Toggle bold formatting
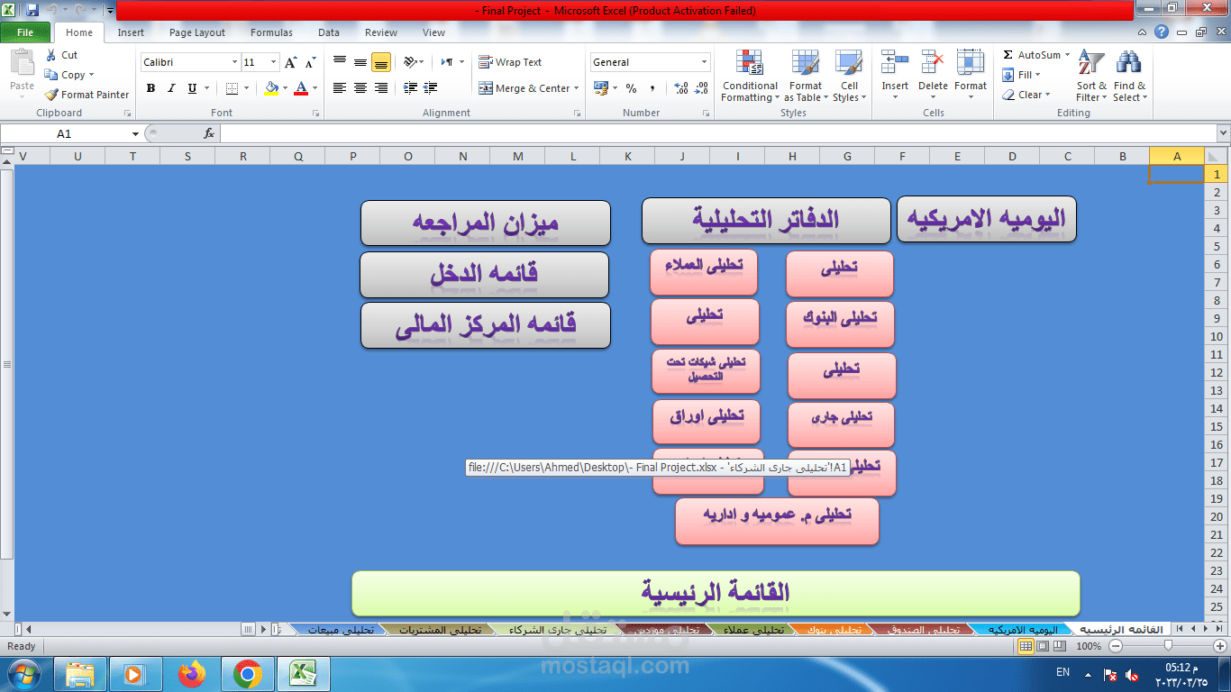The width and height of the screenshot is (1231, 692). (x=150, y=88)
